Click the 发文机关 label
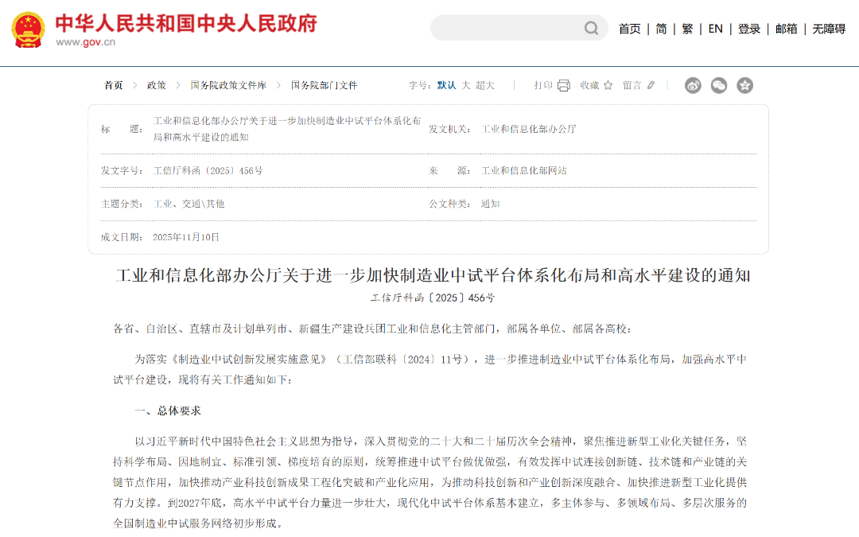Screen dimensions: 859x537 [x=449, y=130]
